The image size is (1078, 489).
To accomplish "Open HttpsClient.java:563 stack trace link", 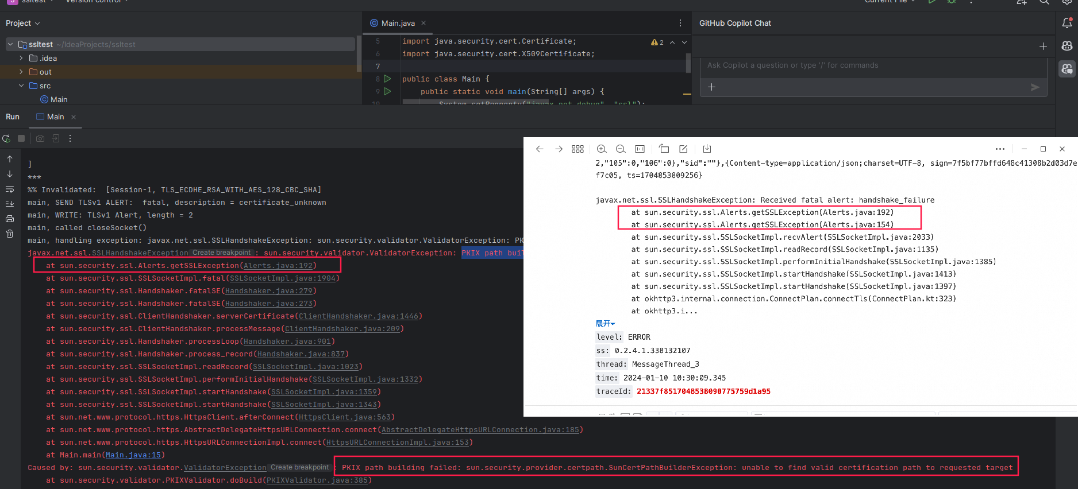I will point(345,417).
